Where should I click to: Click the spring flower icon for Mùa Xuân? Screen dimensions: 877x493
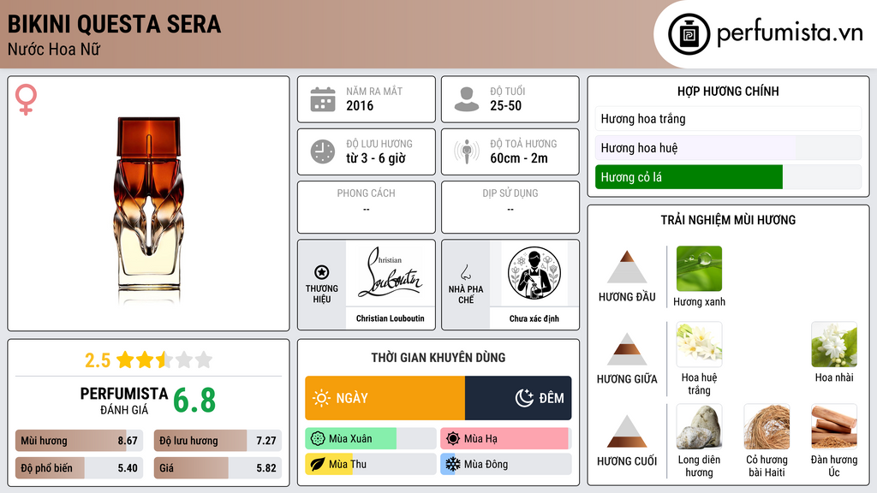point(318,439)
